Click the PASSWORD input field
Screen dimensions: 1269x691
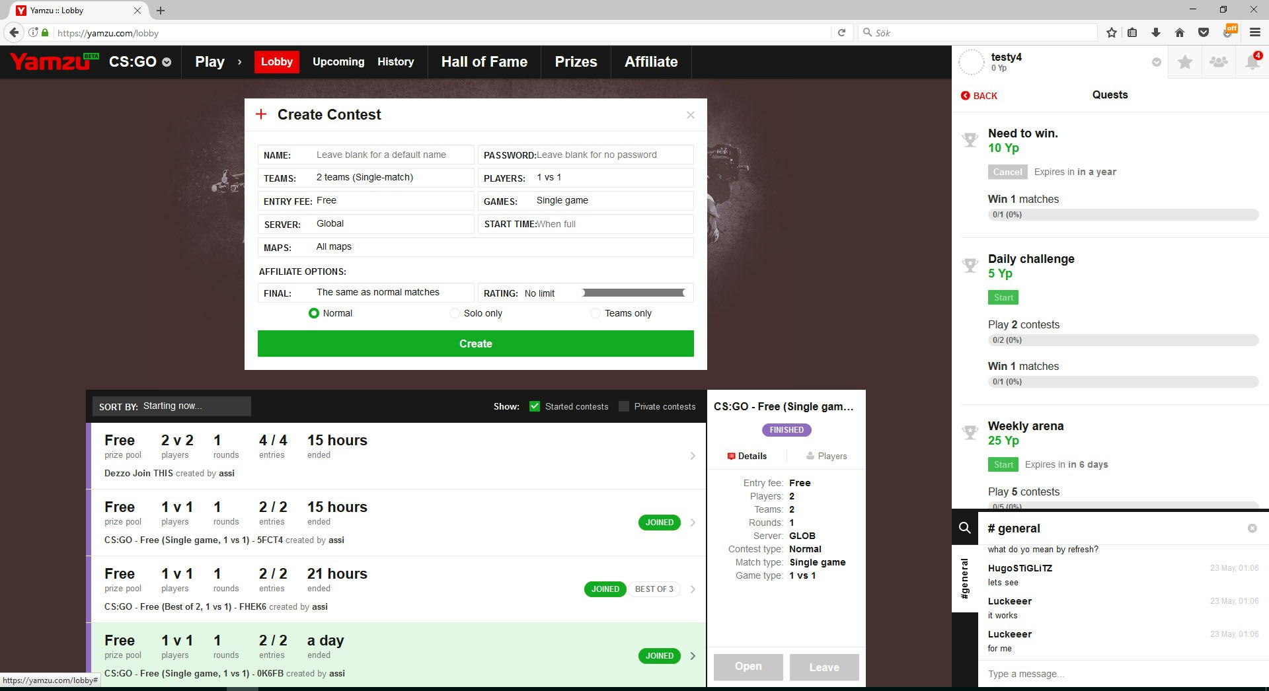point(586,155)
